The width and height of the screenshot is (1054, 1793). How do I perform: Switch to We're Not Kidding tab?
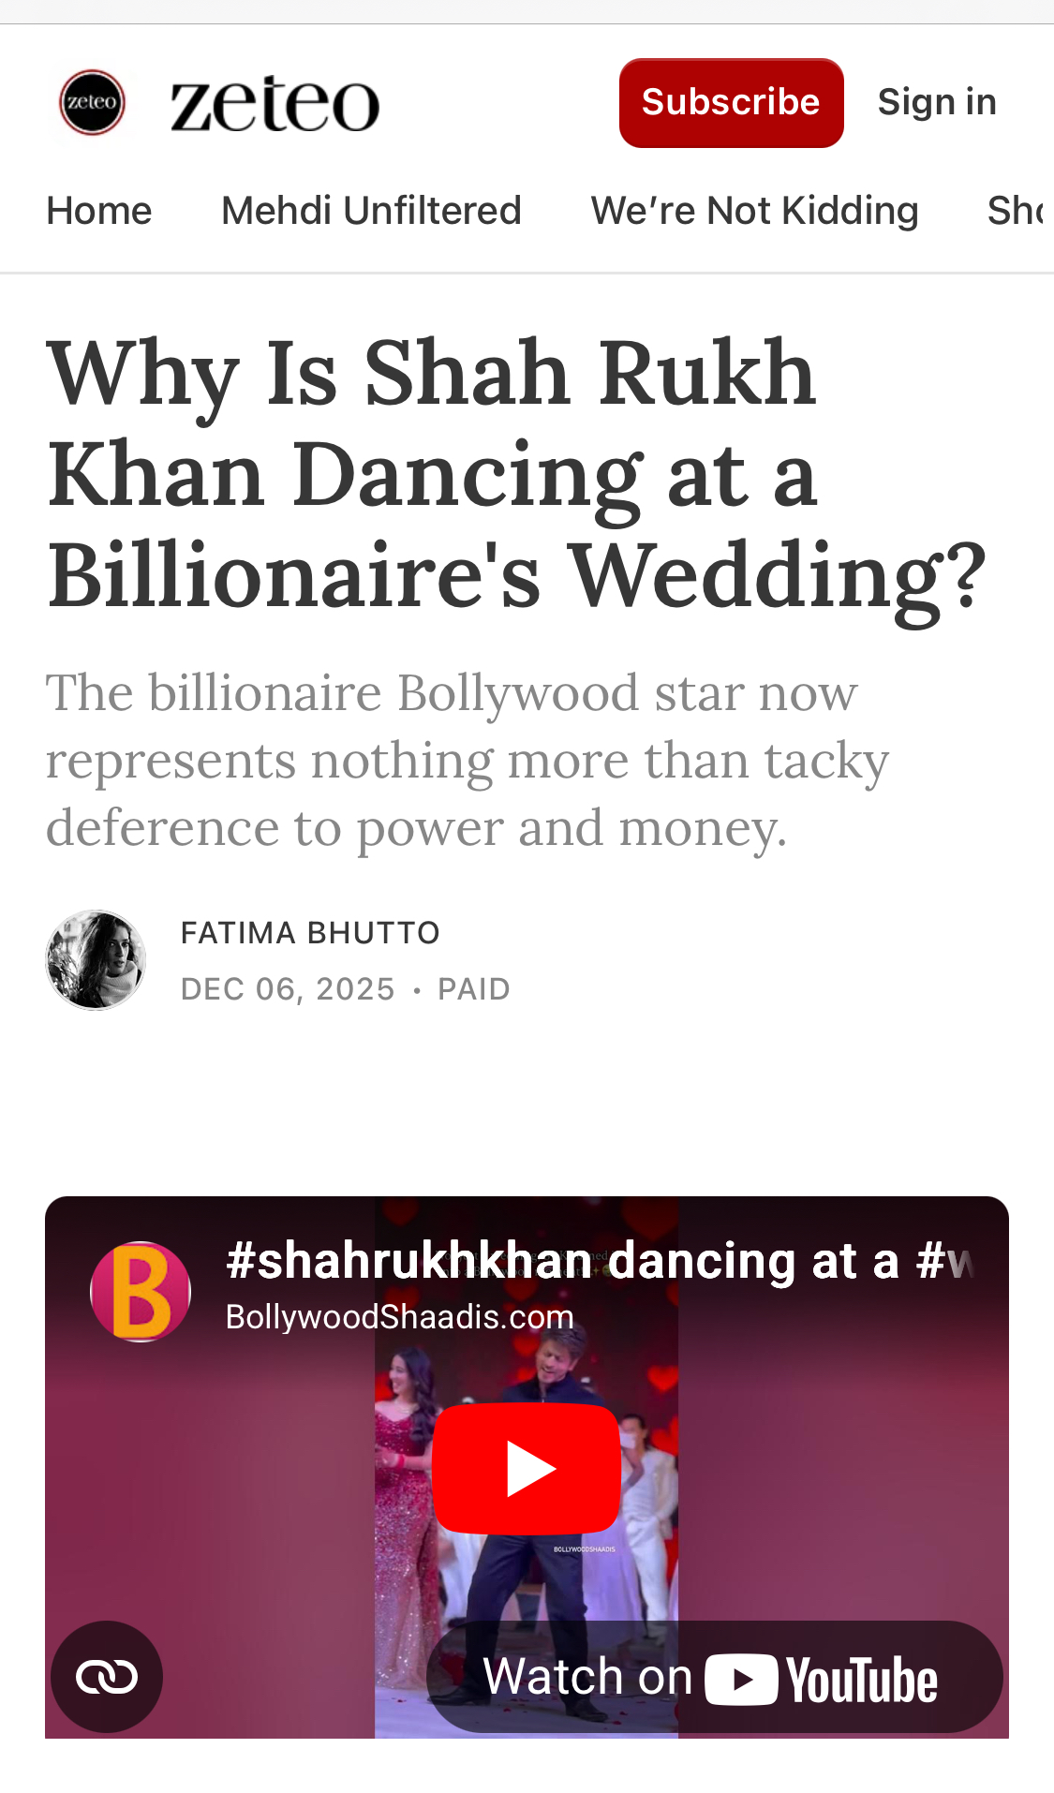754,211
